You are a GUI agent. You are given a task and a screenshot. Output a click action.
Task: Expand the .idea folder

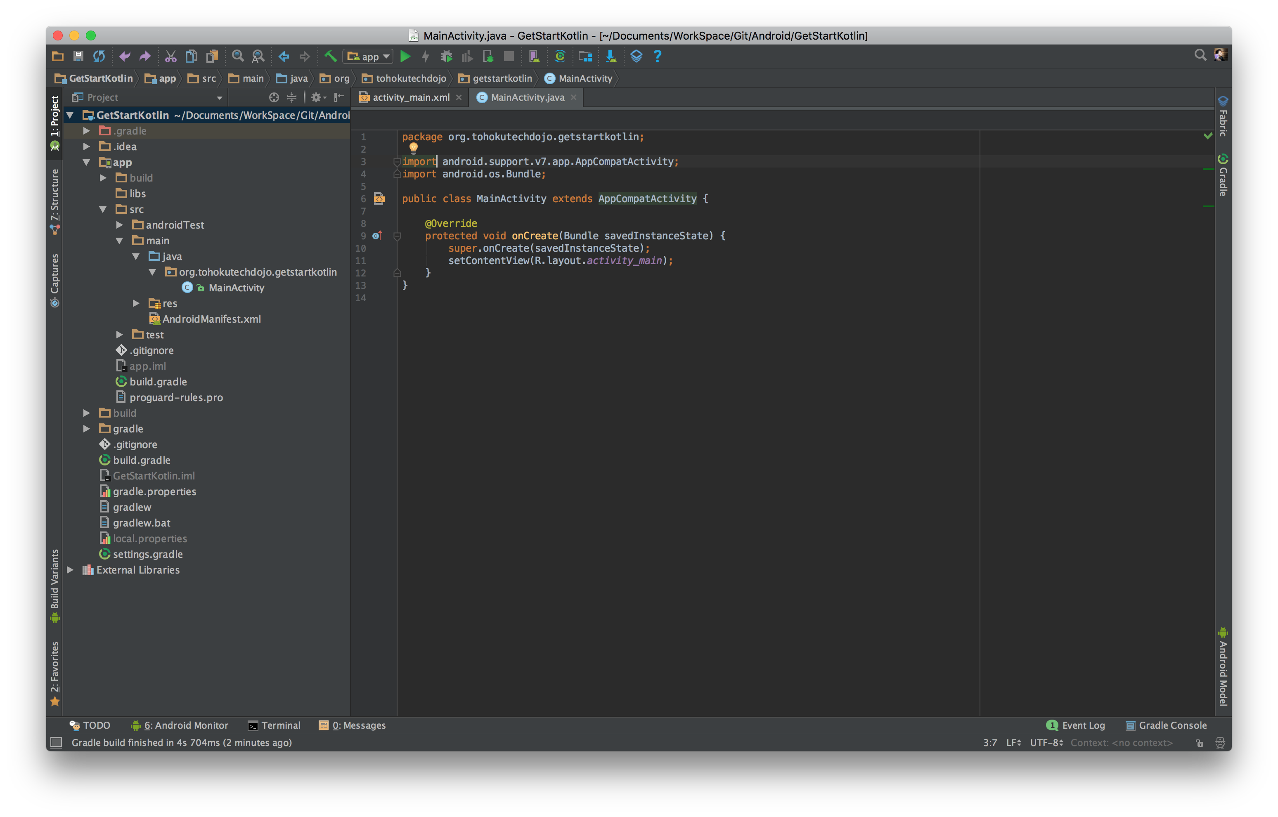[87, 146]
